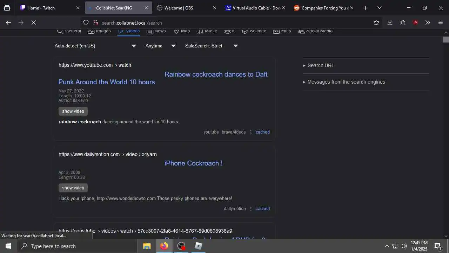The width and height of the screenshot is (449, 253).
Task: Open the Windows Start menu
Action: click(8, 246)
